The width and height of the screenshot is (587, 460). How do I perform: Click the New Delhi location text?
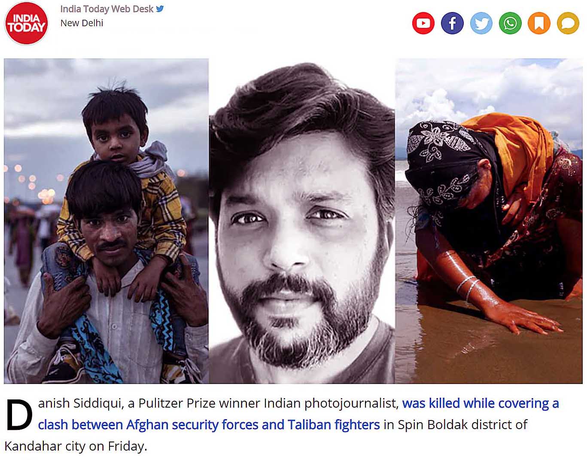(x=82, y=23)
